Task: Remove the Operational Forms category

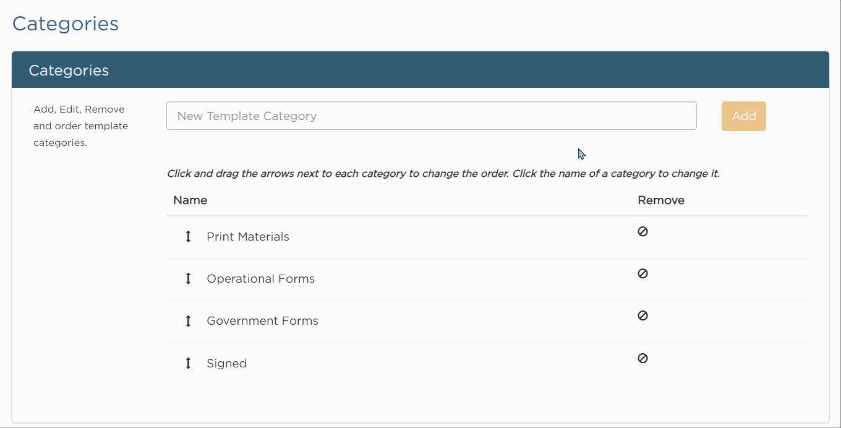Action: (x=642, y=273)
